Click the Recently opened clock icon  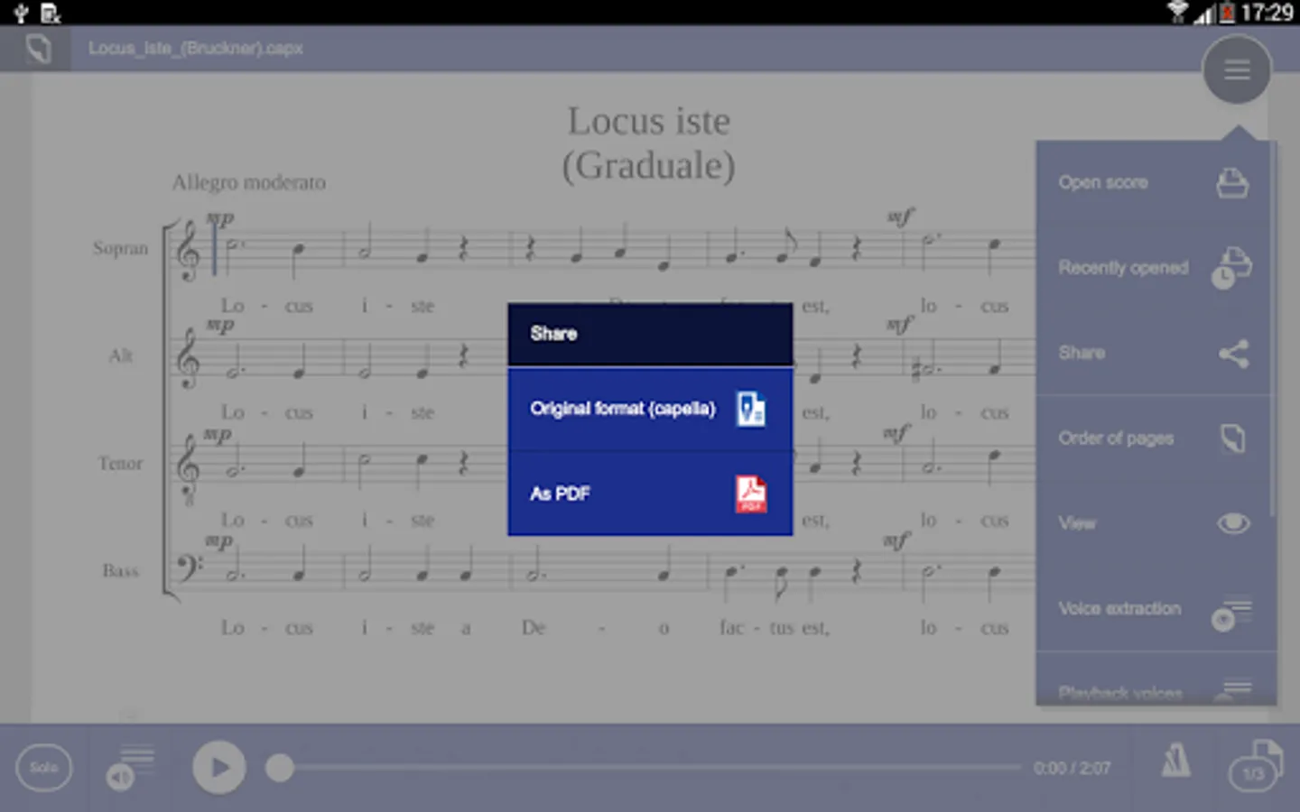point(1231,268)
